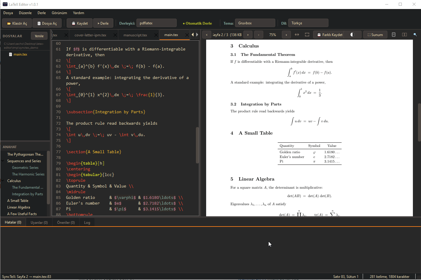
Task: Select The Harmonic Series outline item
Action: click(28, 174)
